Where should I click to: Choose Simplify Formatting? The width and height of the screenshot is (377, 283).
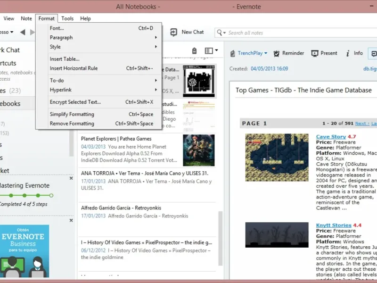pyautogui.click(x=98, y=114)
